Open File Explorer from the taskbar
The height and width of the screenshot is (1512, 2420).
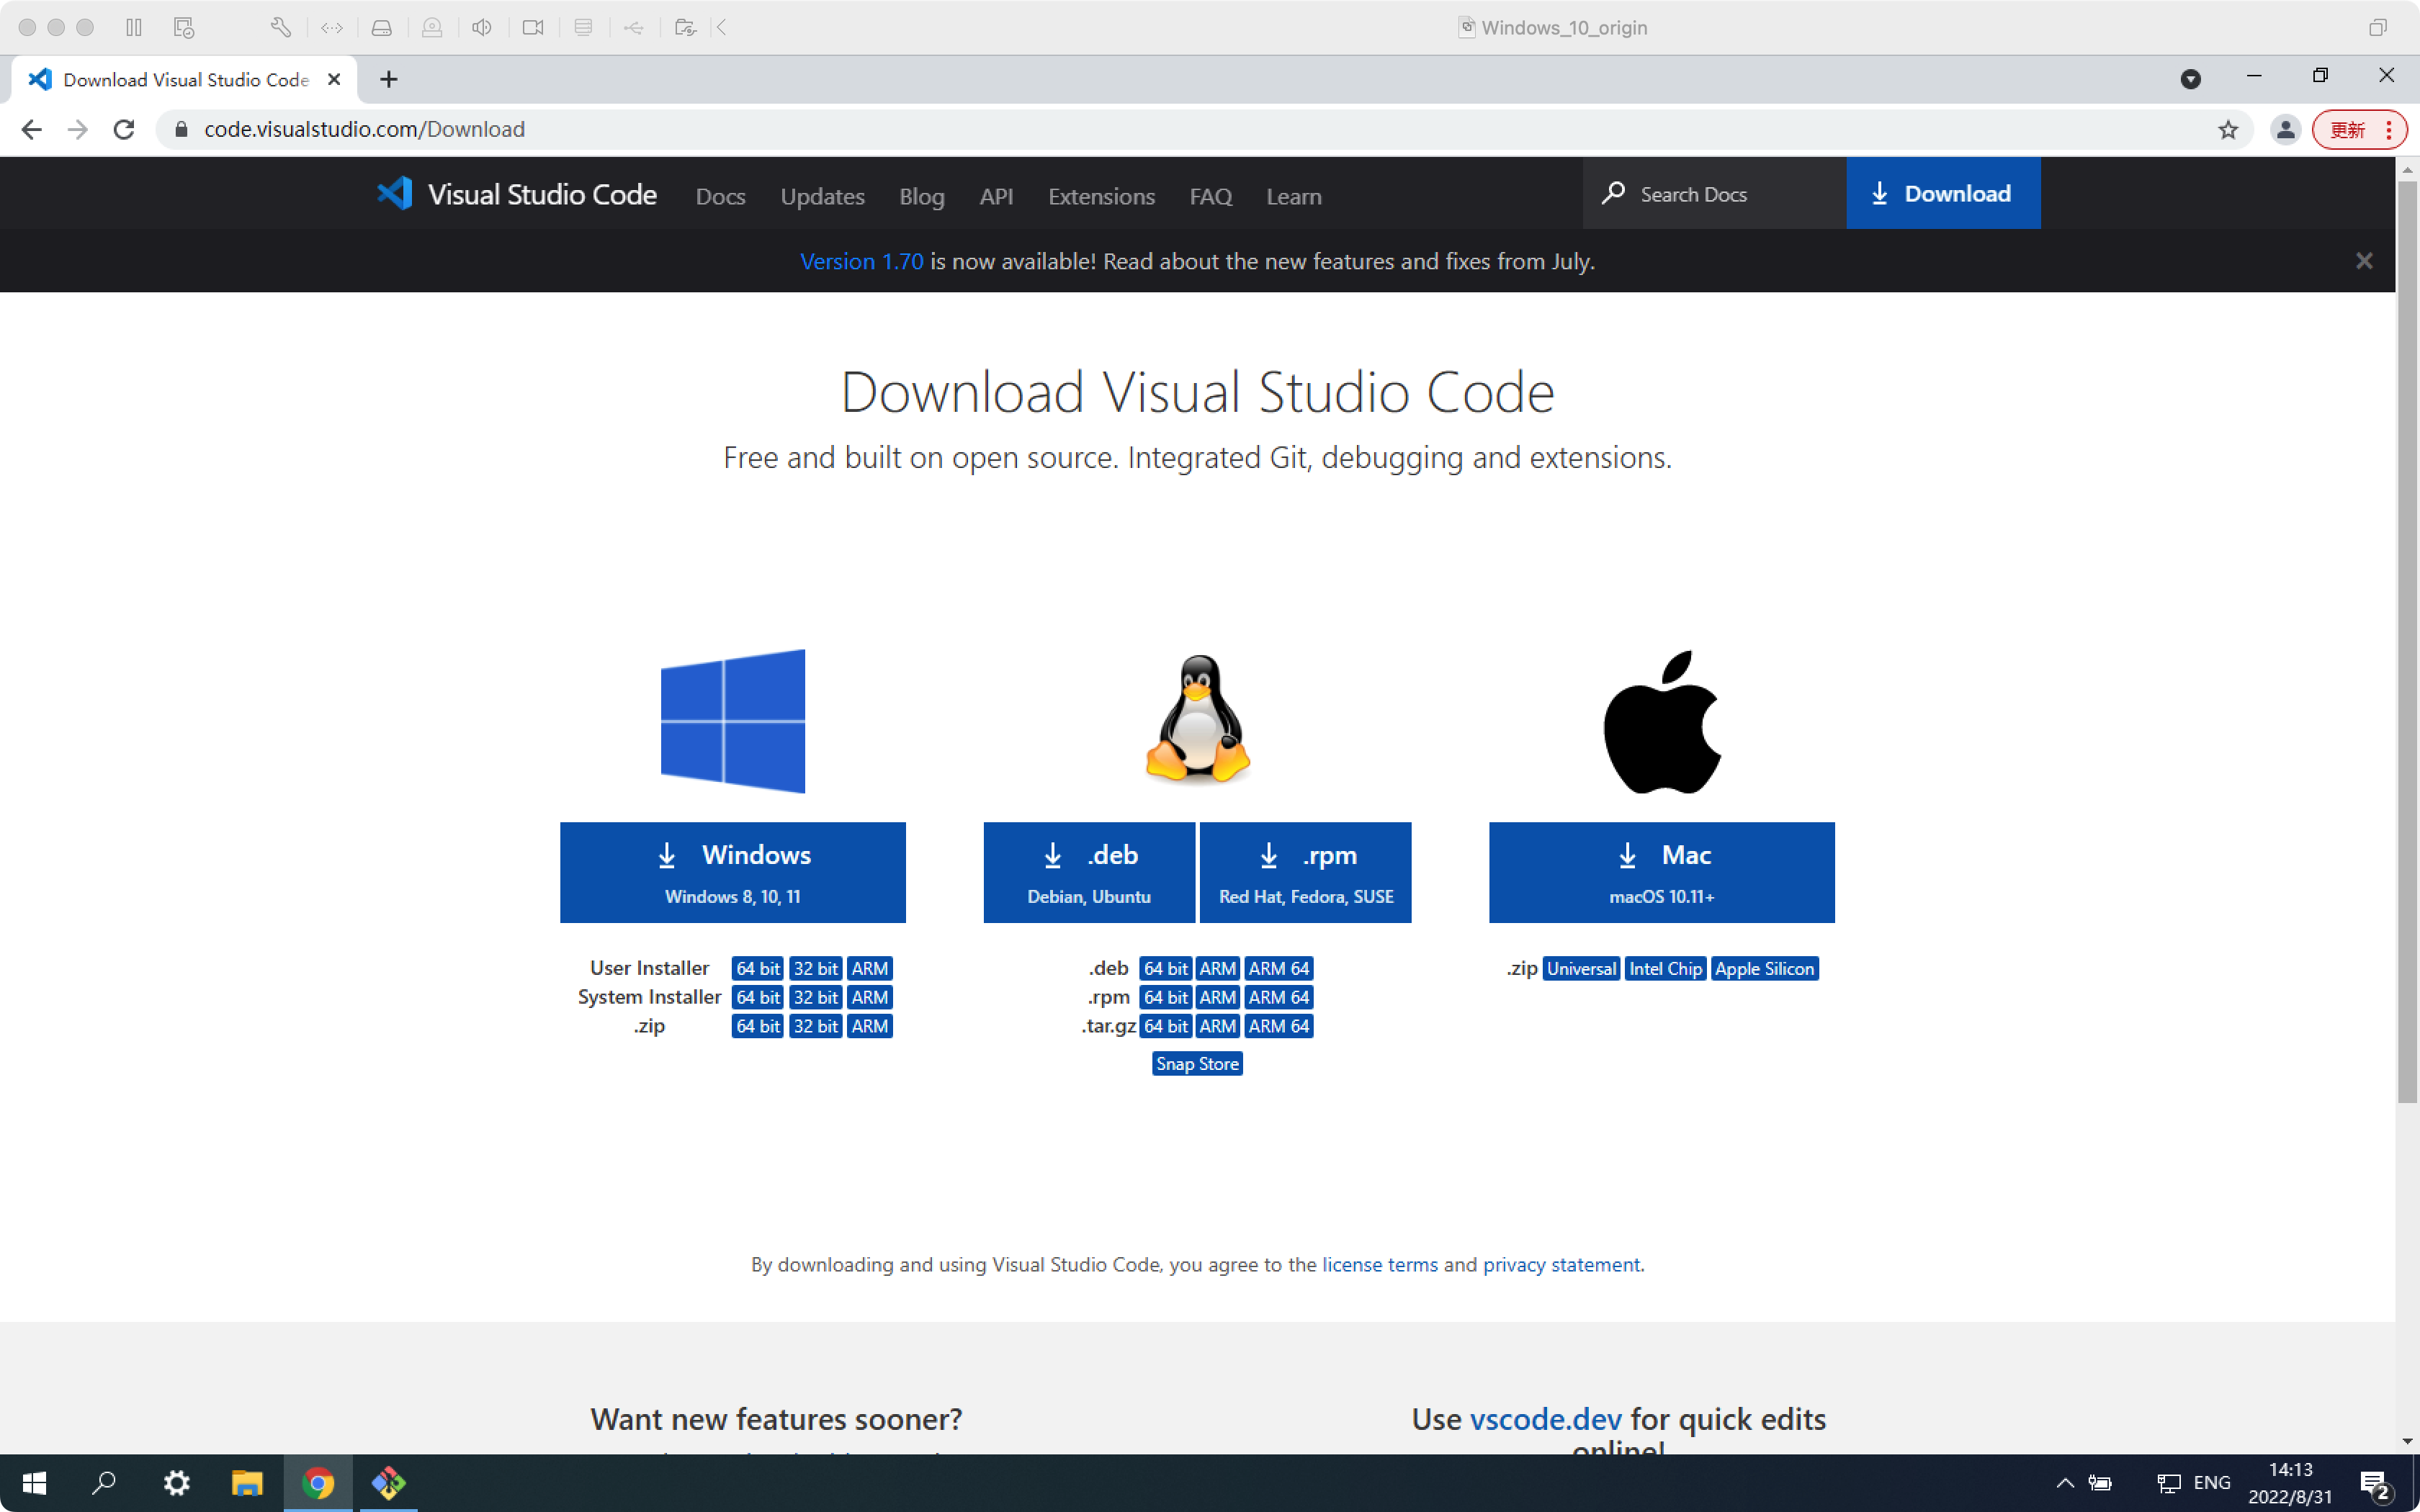pos(247,1483)
